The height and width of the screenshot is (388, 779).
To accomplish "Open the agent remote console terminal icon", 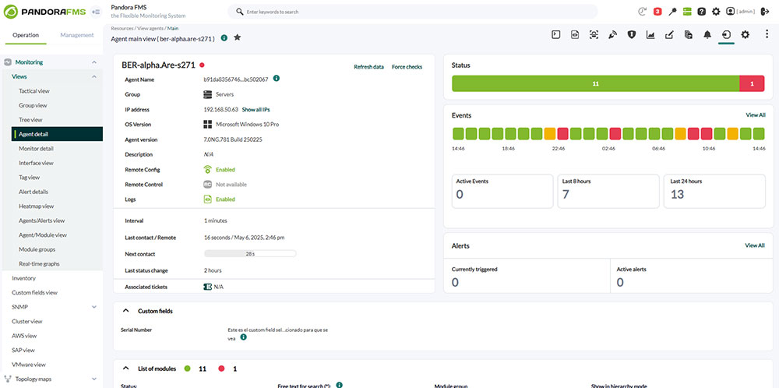I will tap(556, 35).
